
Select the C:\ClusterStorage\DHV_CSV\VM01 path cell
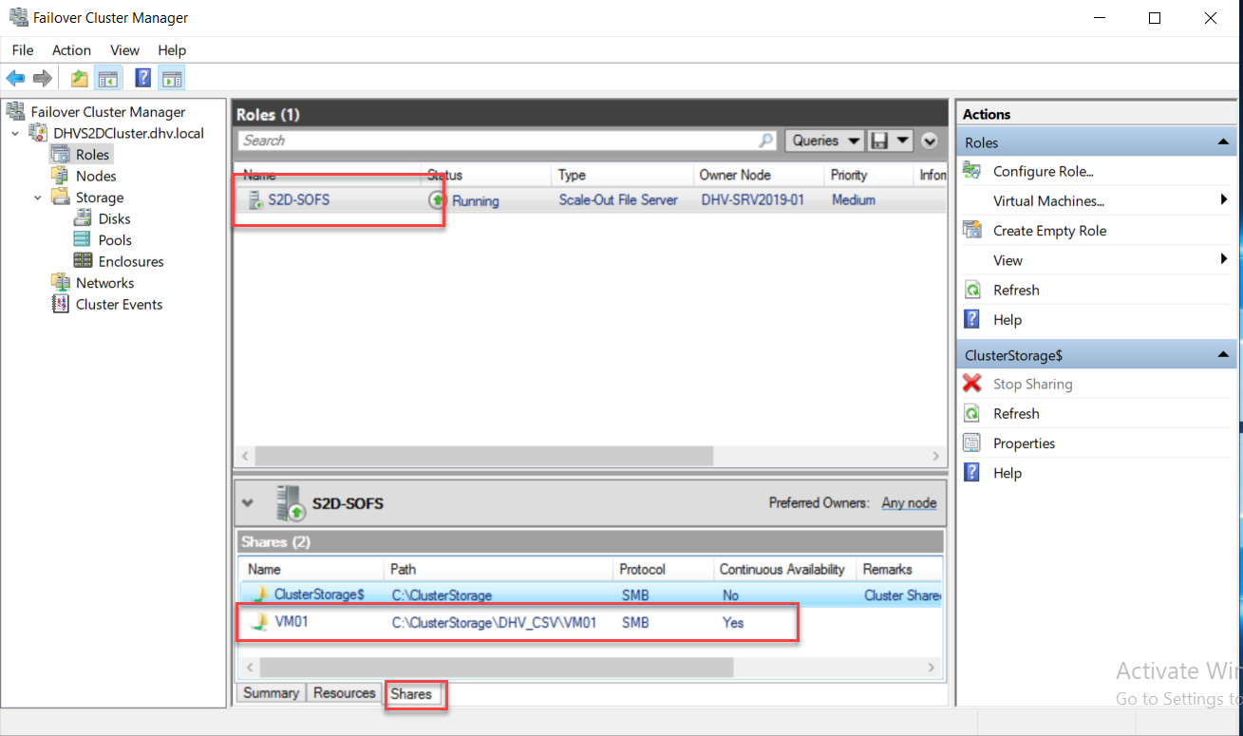495,623
